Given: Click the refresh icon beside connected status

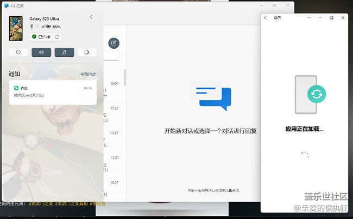Looking at the screenshot, I should tap(57, 37).
